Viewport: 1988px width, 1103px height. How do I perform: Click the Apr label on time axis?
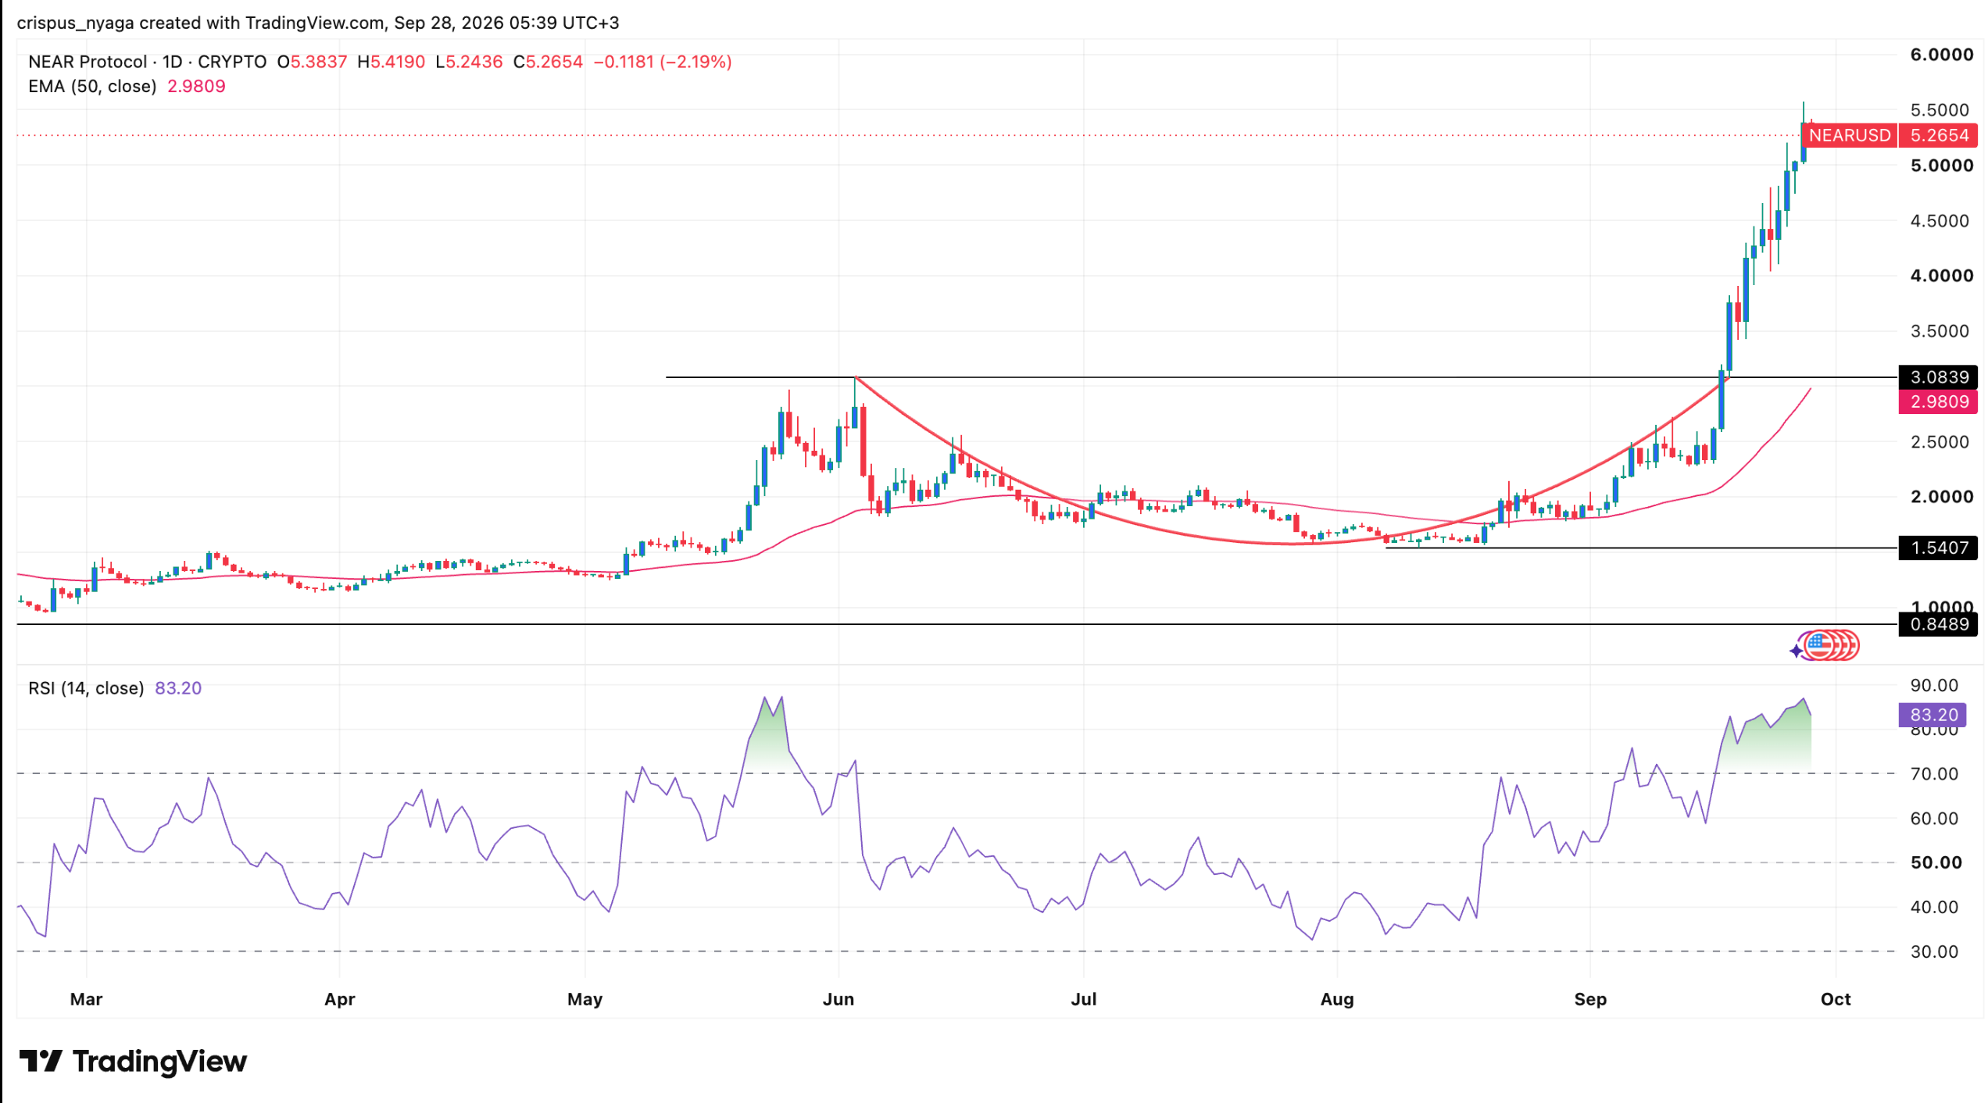tap(340, 1000)
